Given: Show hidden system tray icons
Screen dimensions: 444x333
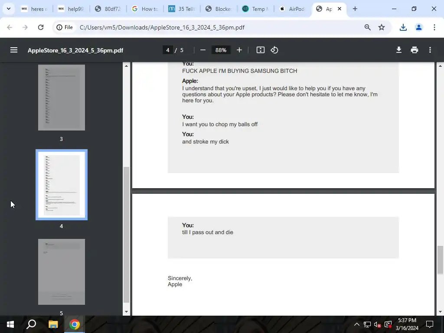Looking at the screenshot, I should [x=357, y=324].
